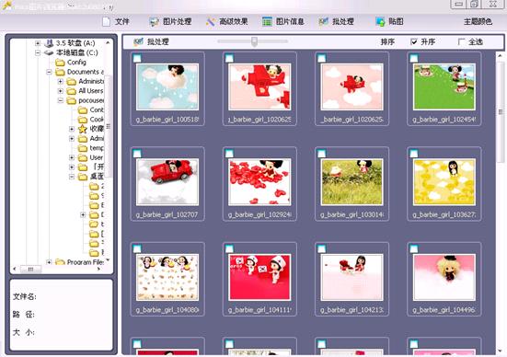Screen dimensions: 507x357
Task: Expand the 3.5 软盘 (A:) tree node
Action: [38, 43]
